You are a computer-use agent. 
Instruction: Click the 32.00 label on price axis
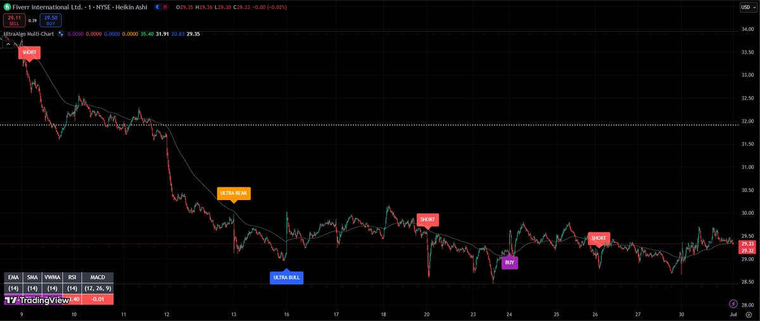747,121
